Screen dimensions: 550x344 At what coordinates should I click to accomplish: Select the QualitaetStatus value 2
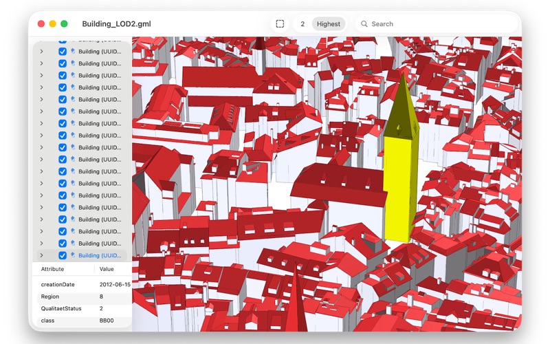tap(101, 308)
